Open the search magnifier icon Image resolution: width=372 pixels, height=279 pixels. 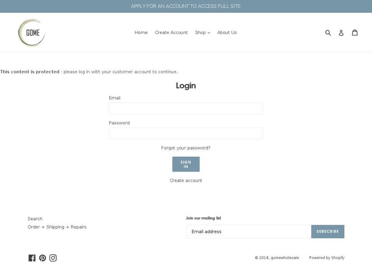pyautogui.click(x=328, y=33)
